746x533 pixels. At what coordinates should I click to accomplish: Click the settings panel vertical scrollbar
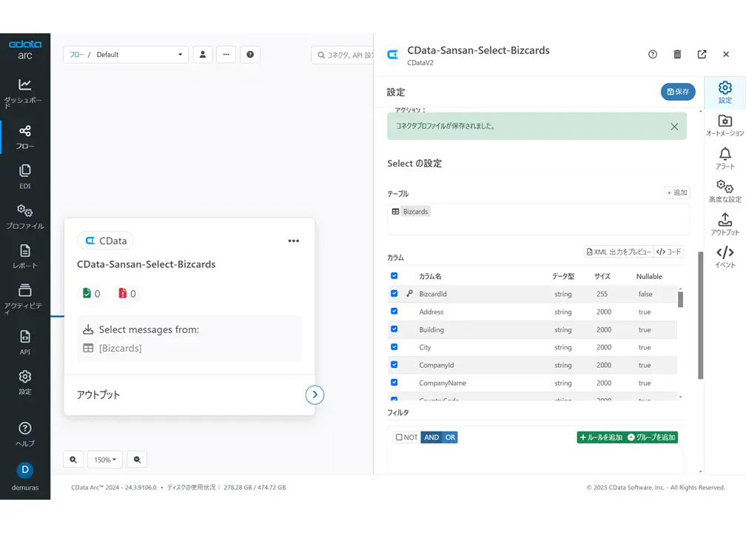click(x=700, y=315)
